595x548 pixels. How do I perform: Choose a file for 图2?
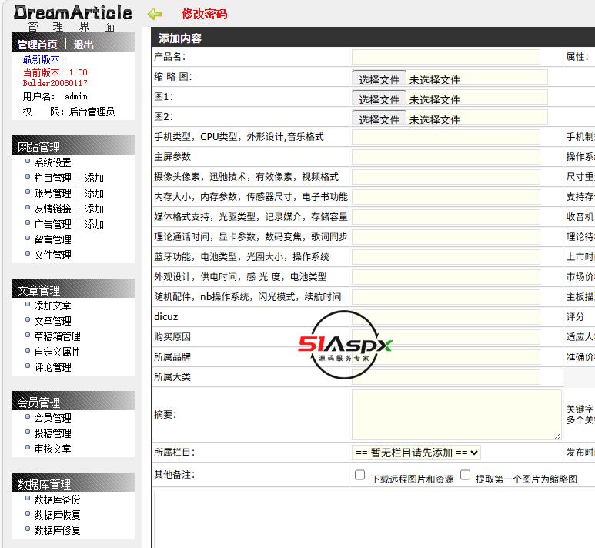379,118
